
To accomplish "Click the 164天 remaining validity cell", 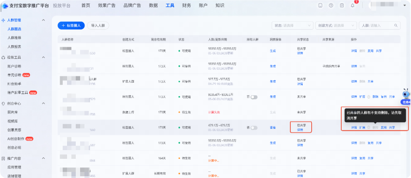I will click(162, 158).
